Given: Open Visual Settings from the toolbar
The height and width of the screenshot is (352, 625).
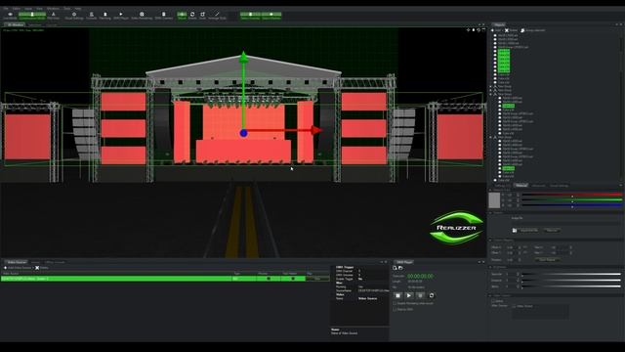Looking at the screenshot, I should (74, 16).
